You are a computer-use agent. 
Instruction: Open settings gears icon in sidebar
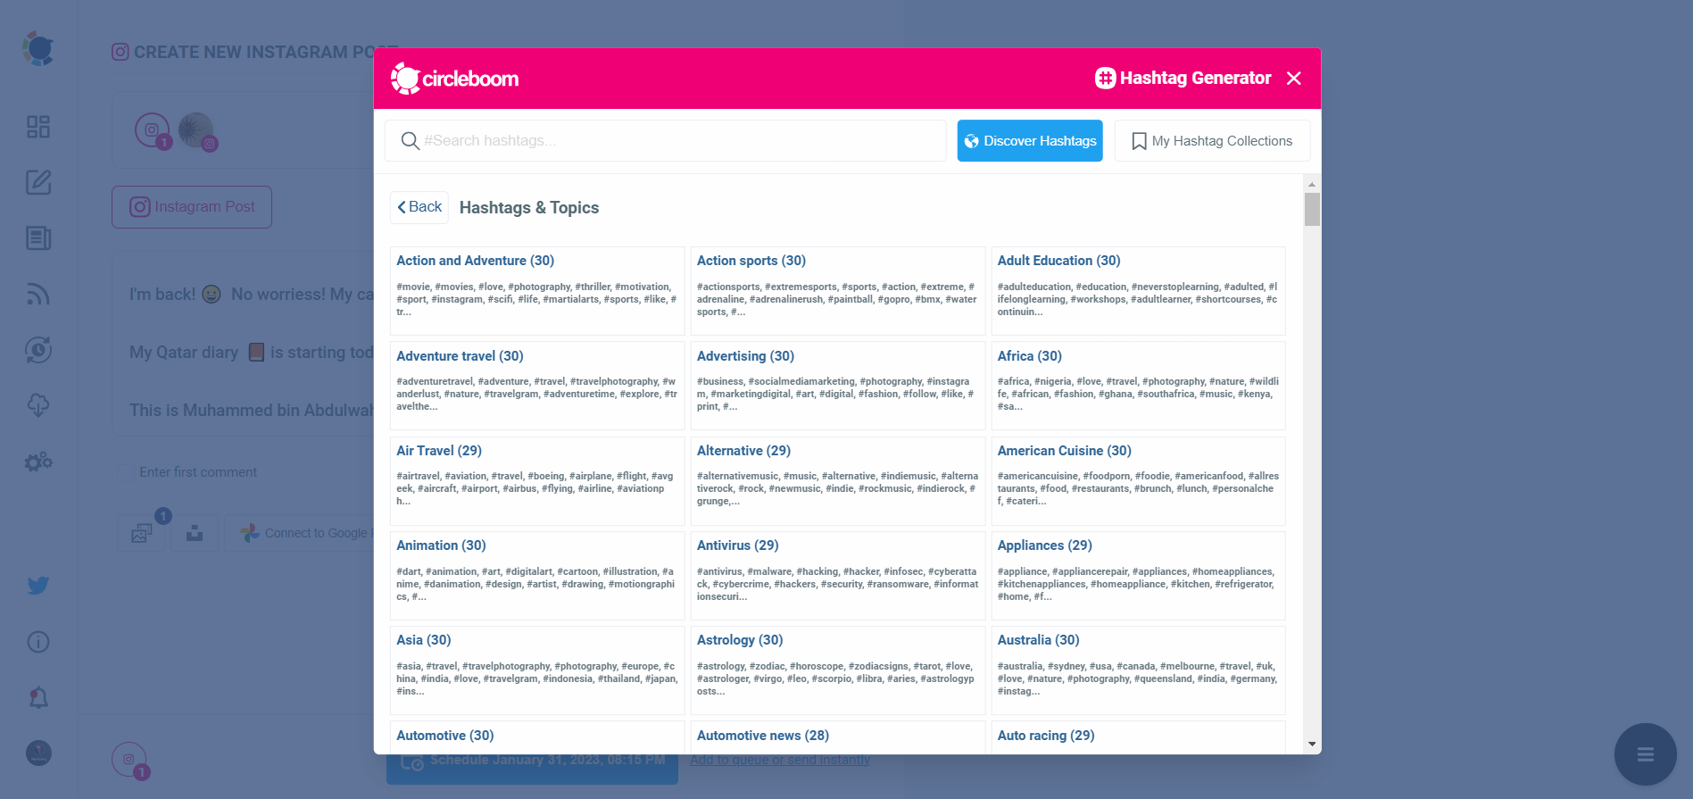tap(38, 462)
